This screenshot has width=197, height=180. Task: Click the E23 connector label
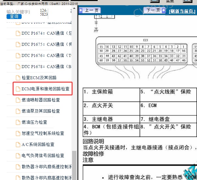pos(146,40)
